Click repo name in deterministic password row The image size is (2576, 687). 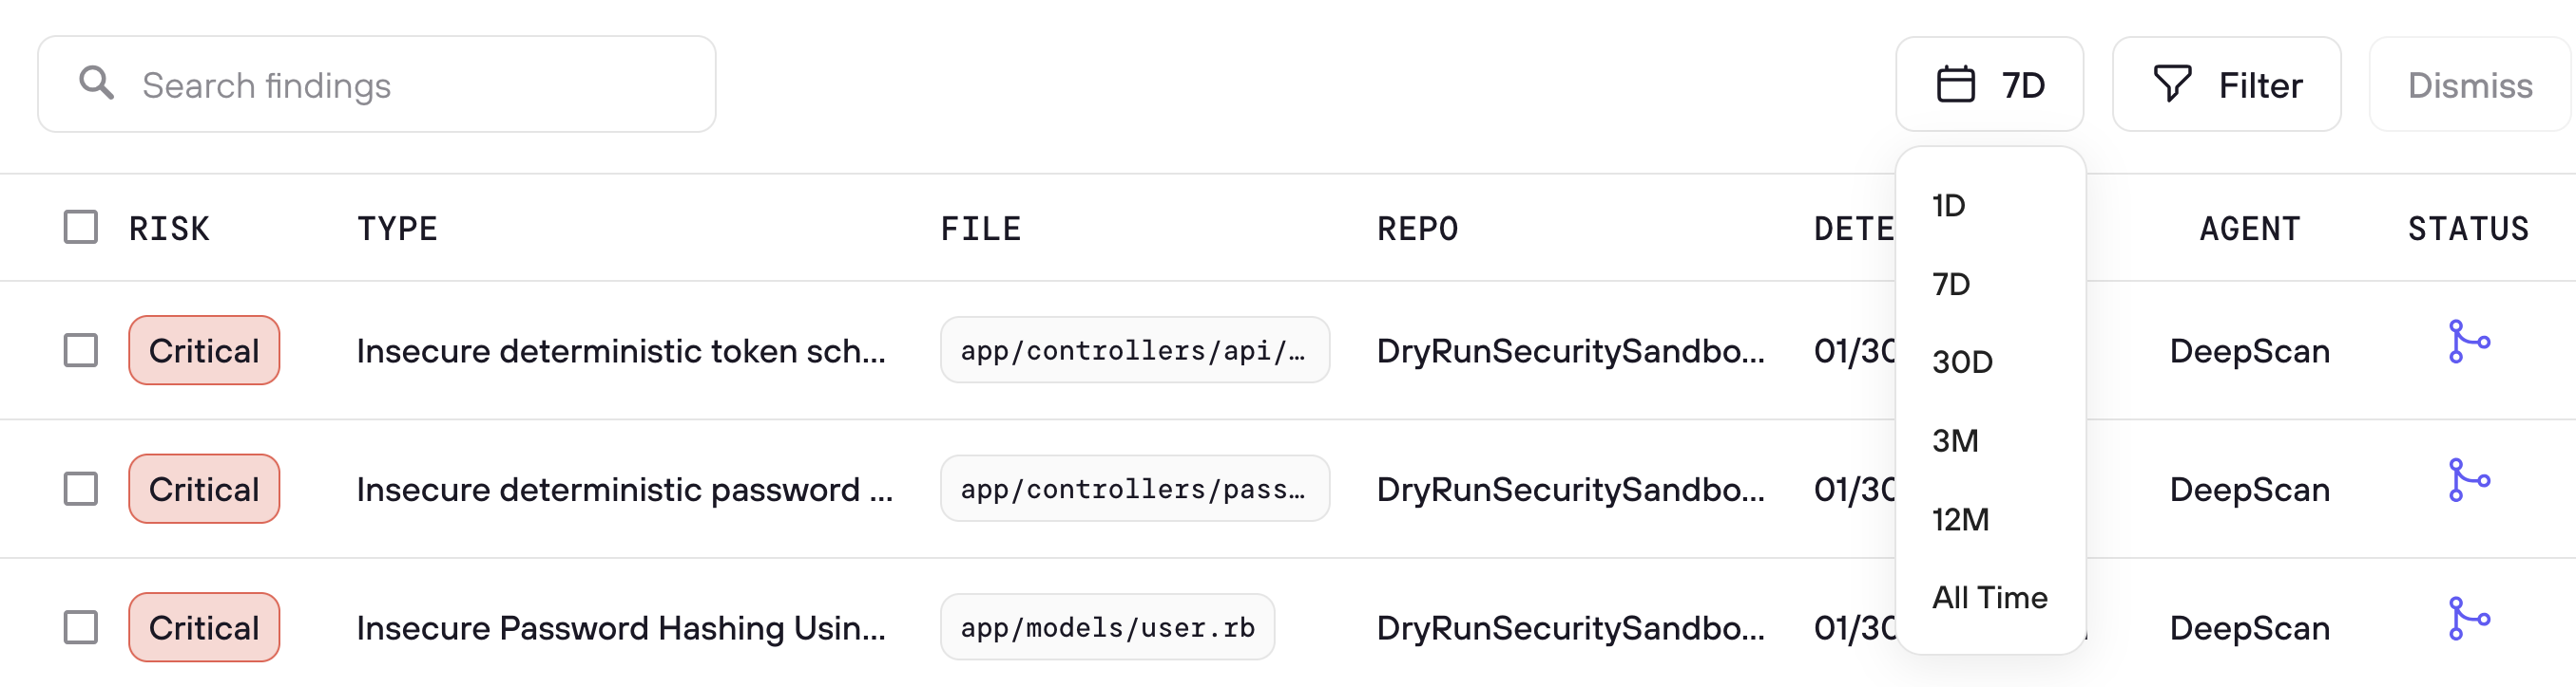(x=1571, y=491)
